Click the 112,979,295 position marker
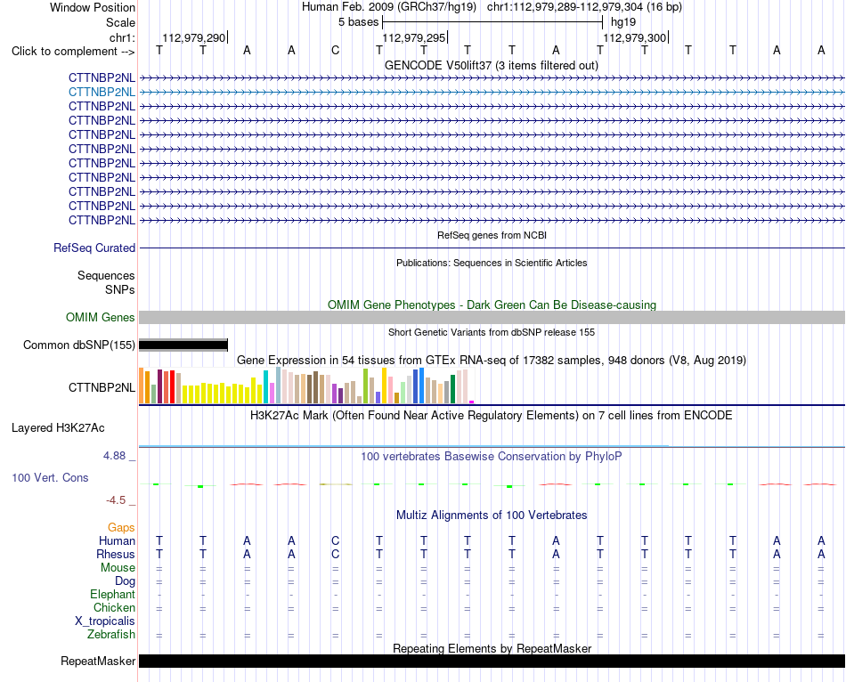 click(414, 37)
